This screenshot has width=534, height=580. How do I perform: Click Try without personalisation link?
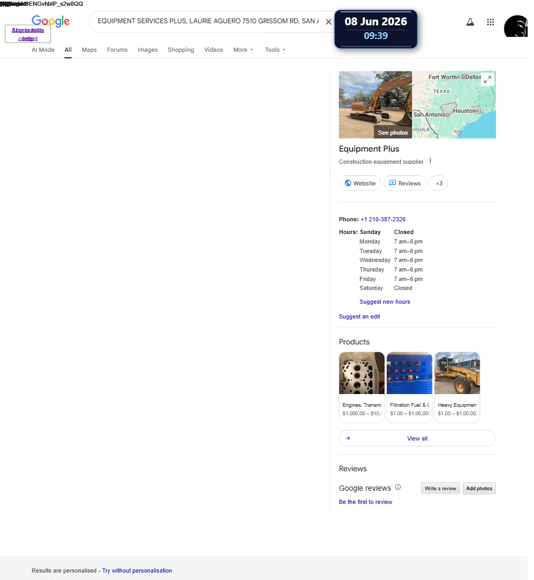(x=137, y=570)
